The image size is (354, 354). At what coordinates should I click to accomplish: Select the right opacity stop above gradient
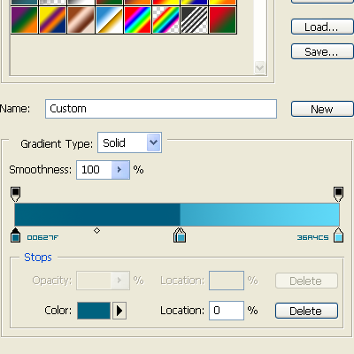[338, 194]
